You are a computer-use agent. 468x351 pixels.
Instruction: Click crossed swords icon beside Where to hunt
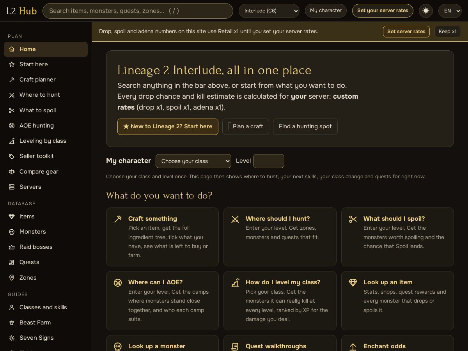coord(12,95)
